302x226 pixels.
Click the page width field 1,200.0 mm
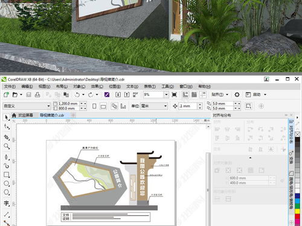coord(68,104)
